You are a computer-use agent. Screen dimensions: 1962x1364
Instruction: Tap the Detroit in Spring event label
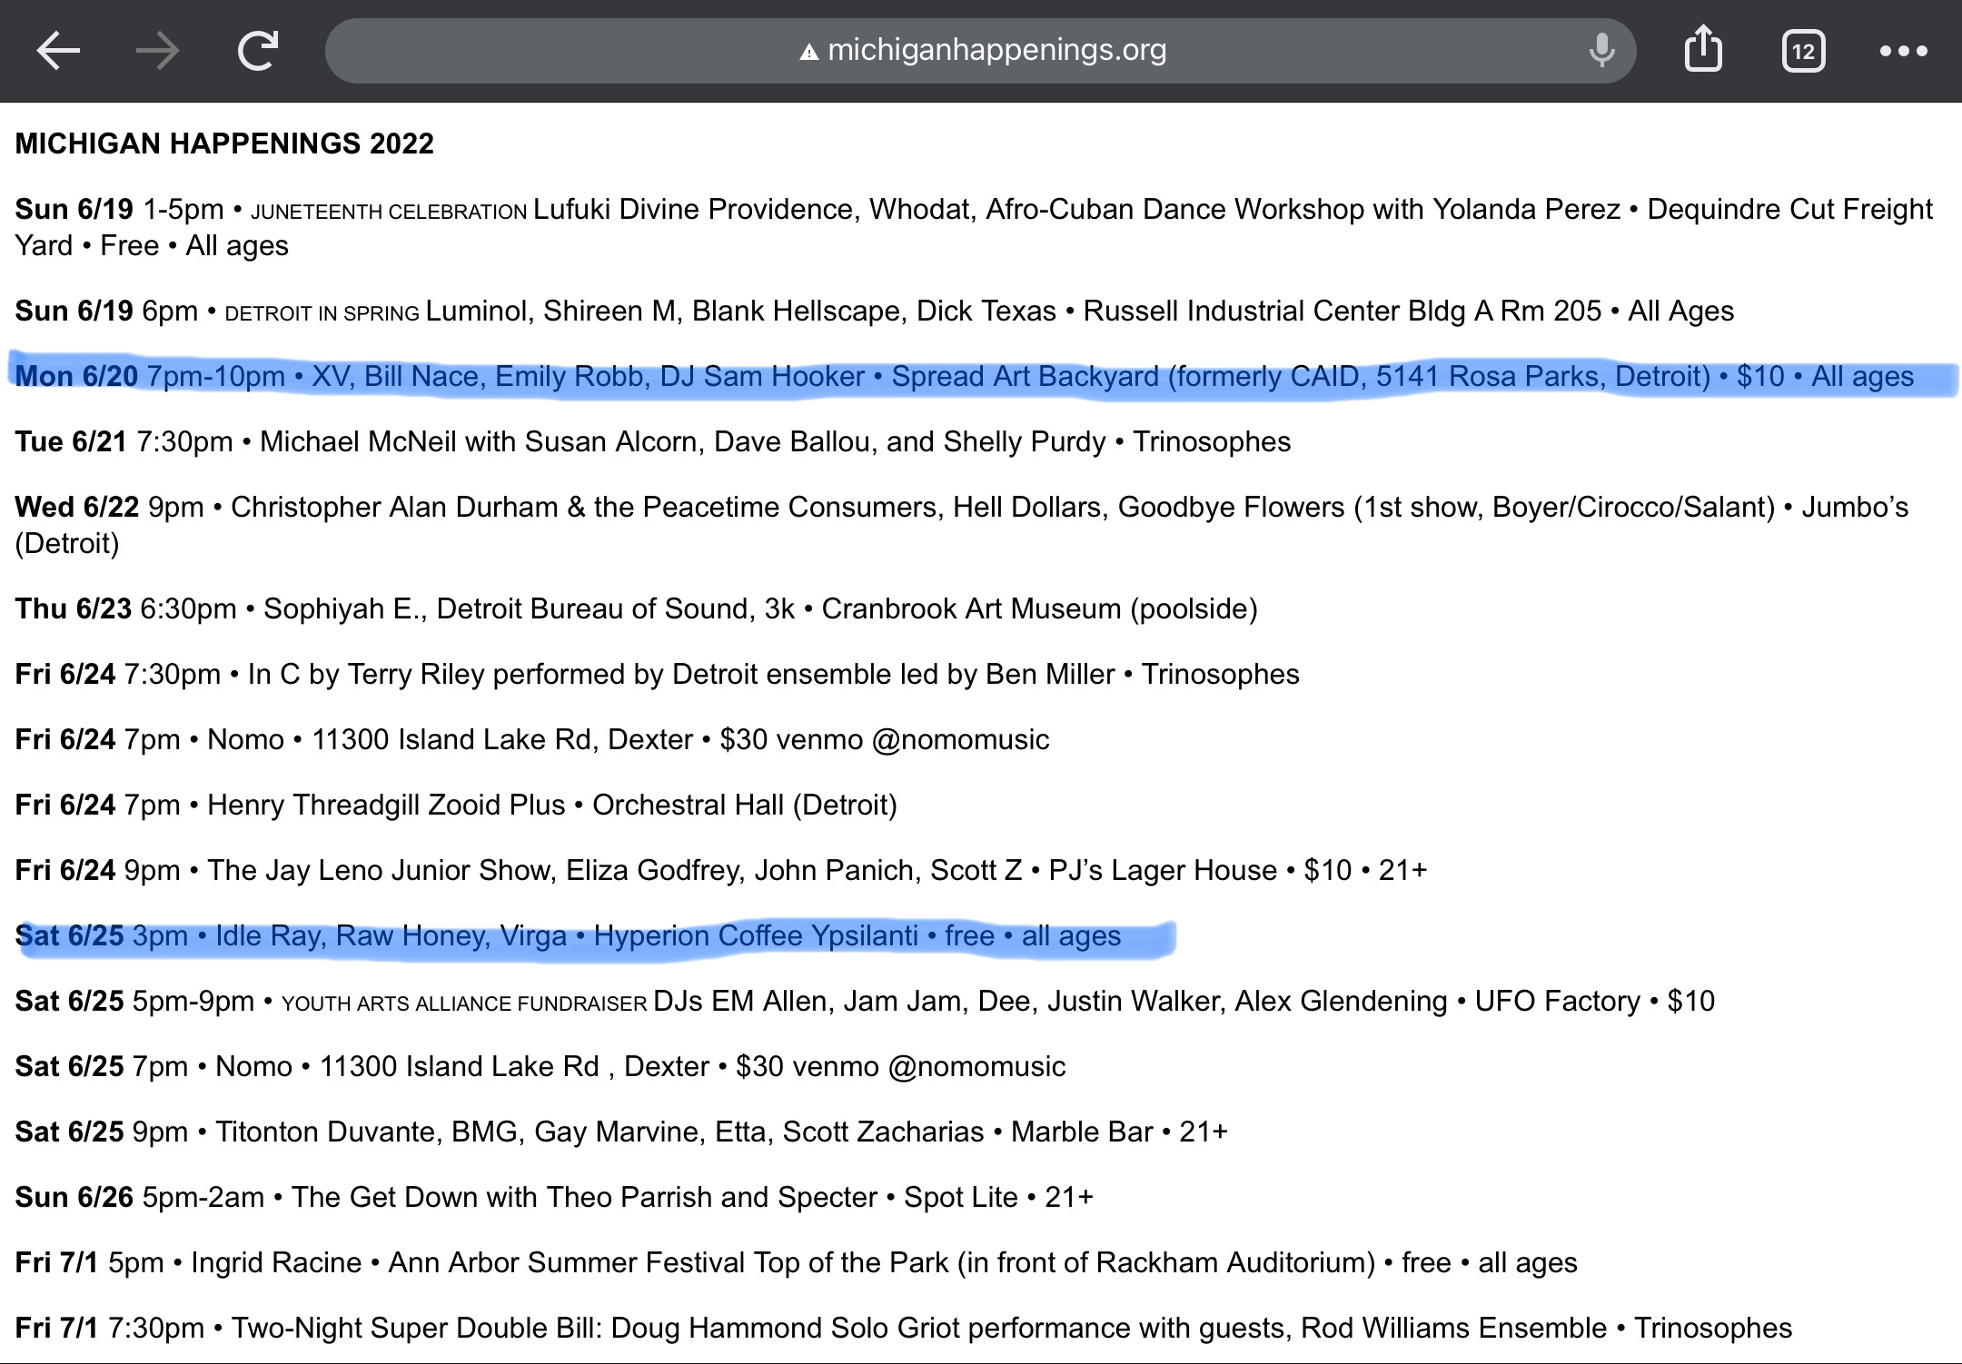(322, 313)
